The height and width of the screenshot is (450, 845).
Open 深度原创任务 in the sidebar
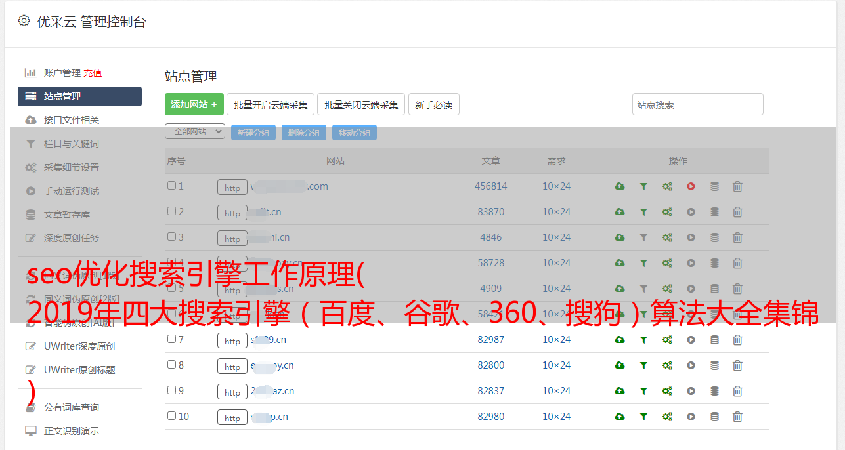pyautogui.click(x=72, y=238)
